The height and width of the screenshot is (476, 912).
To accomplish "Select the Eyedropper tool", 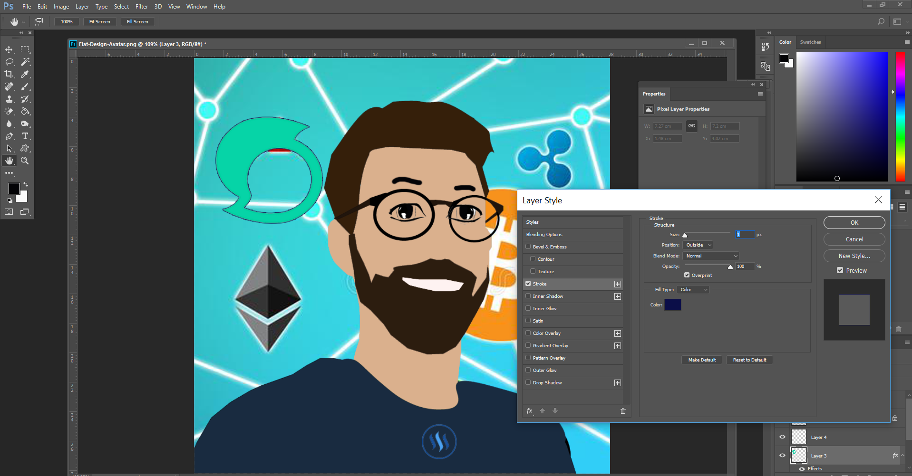I will [25, 74].
